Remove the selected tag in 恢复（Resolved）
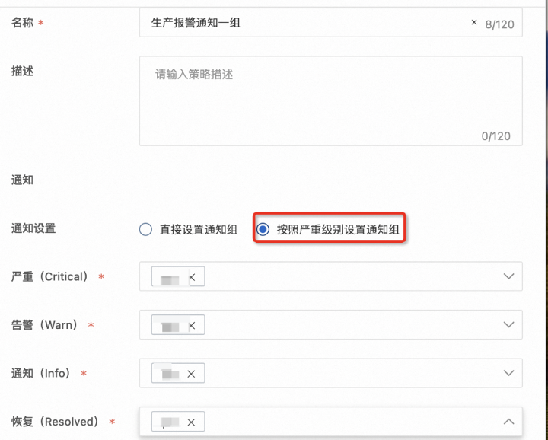The width and height of the screenshot is (548, 440). (192, 422)
